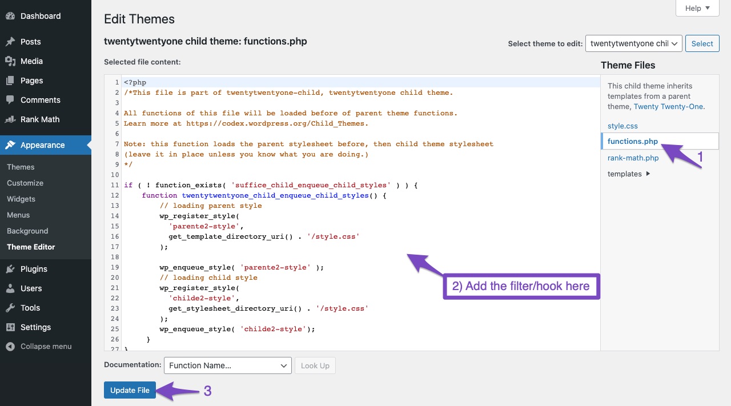Open the Plugins menu

[x=34, y=269]
